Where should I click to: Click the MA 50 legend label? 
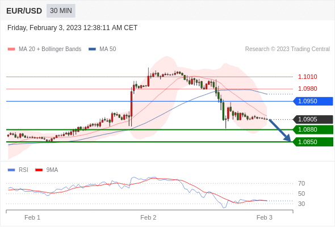(108, 49)
